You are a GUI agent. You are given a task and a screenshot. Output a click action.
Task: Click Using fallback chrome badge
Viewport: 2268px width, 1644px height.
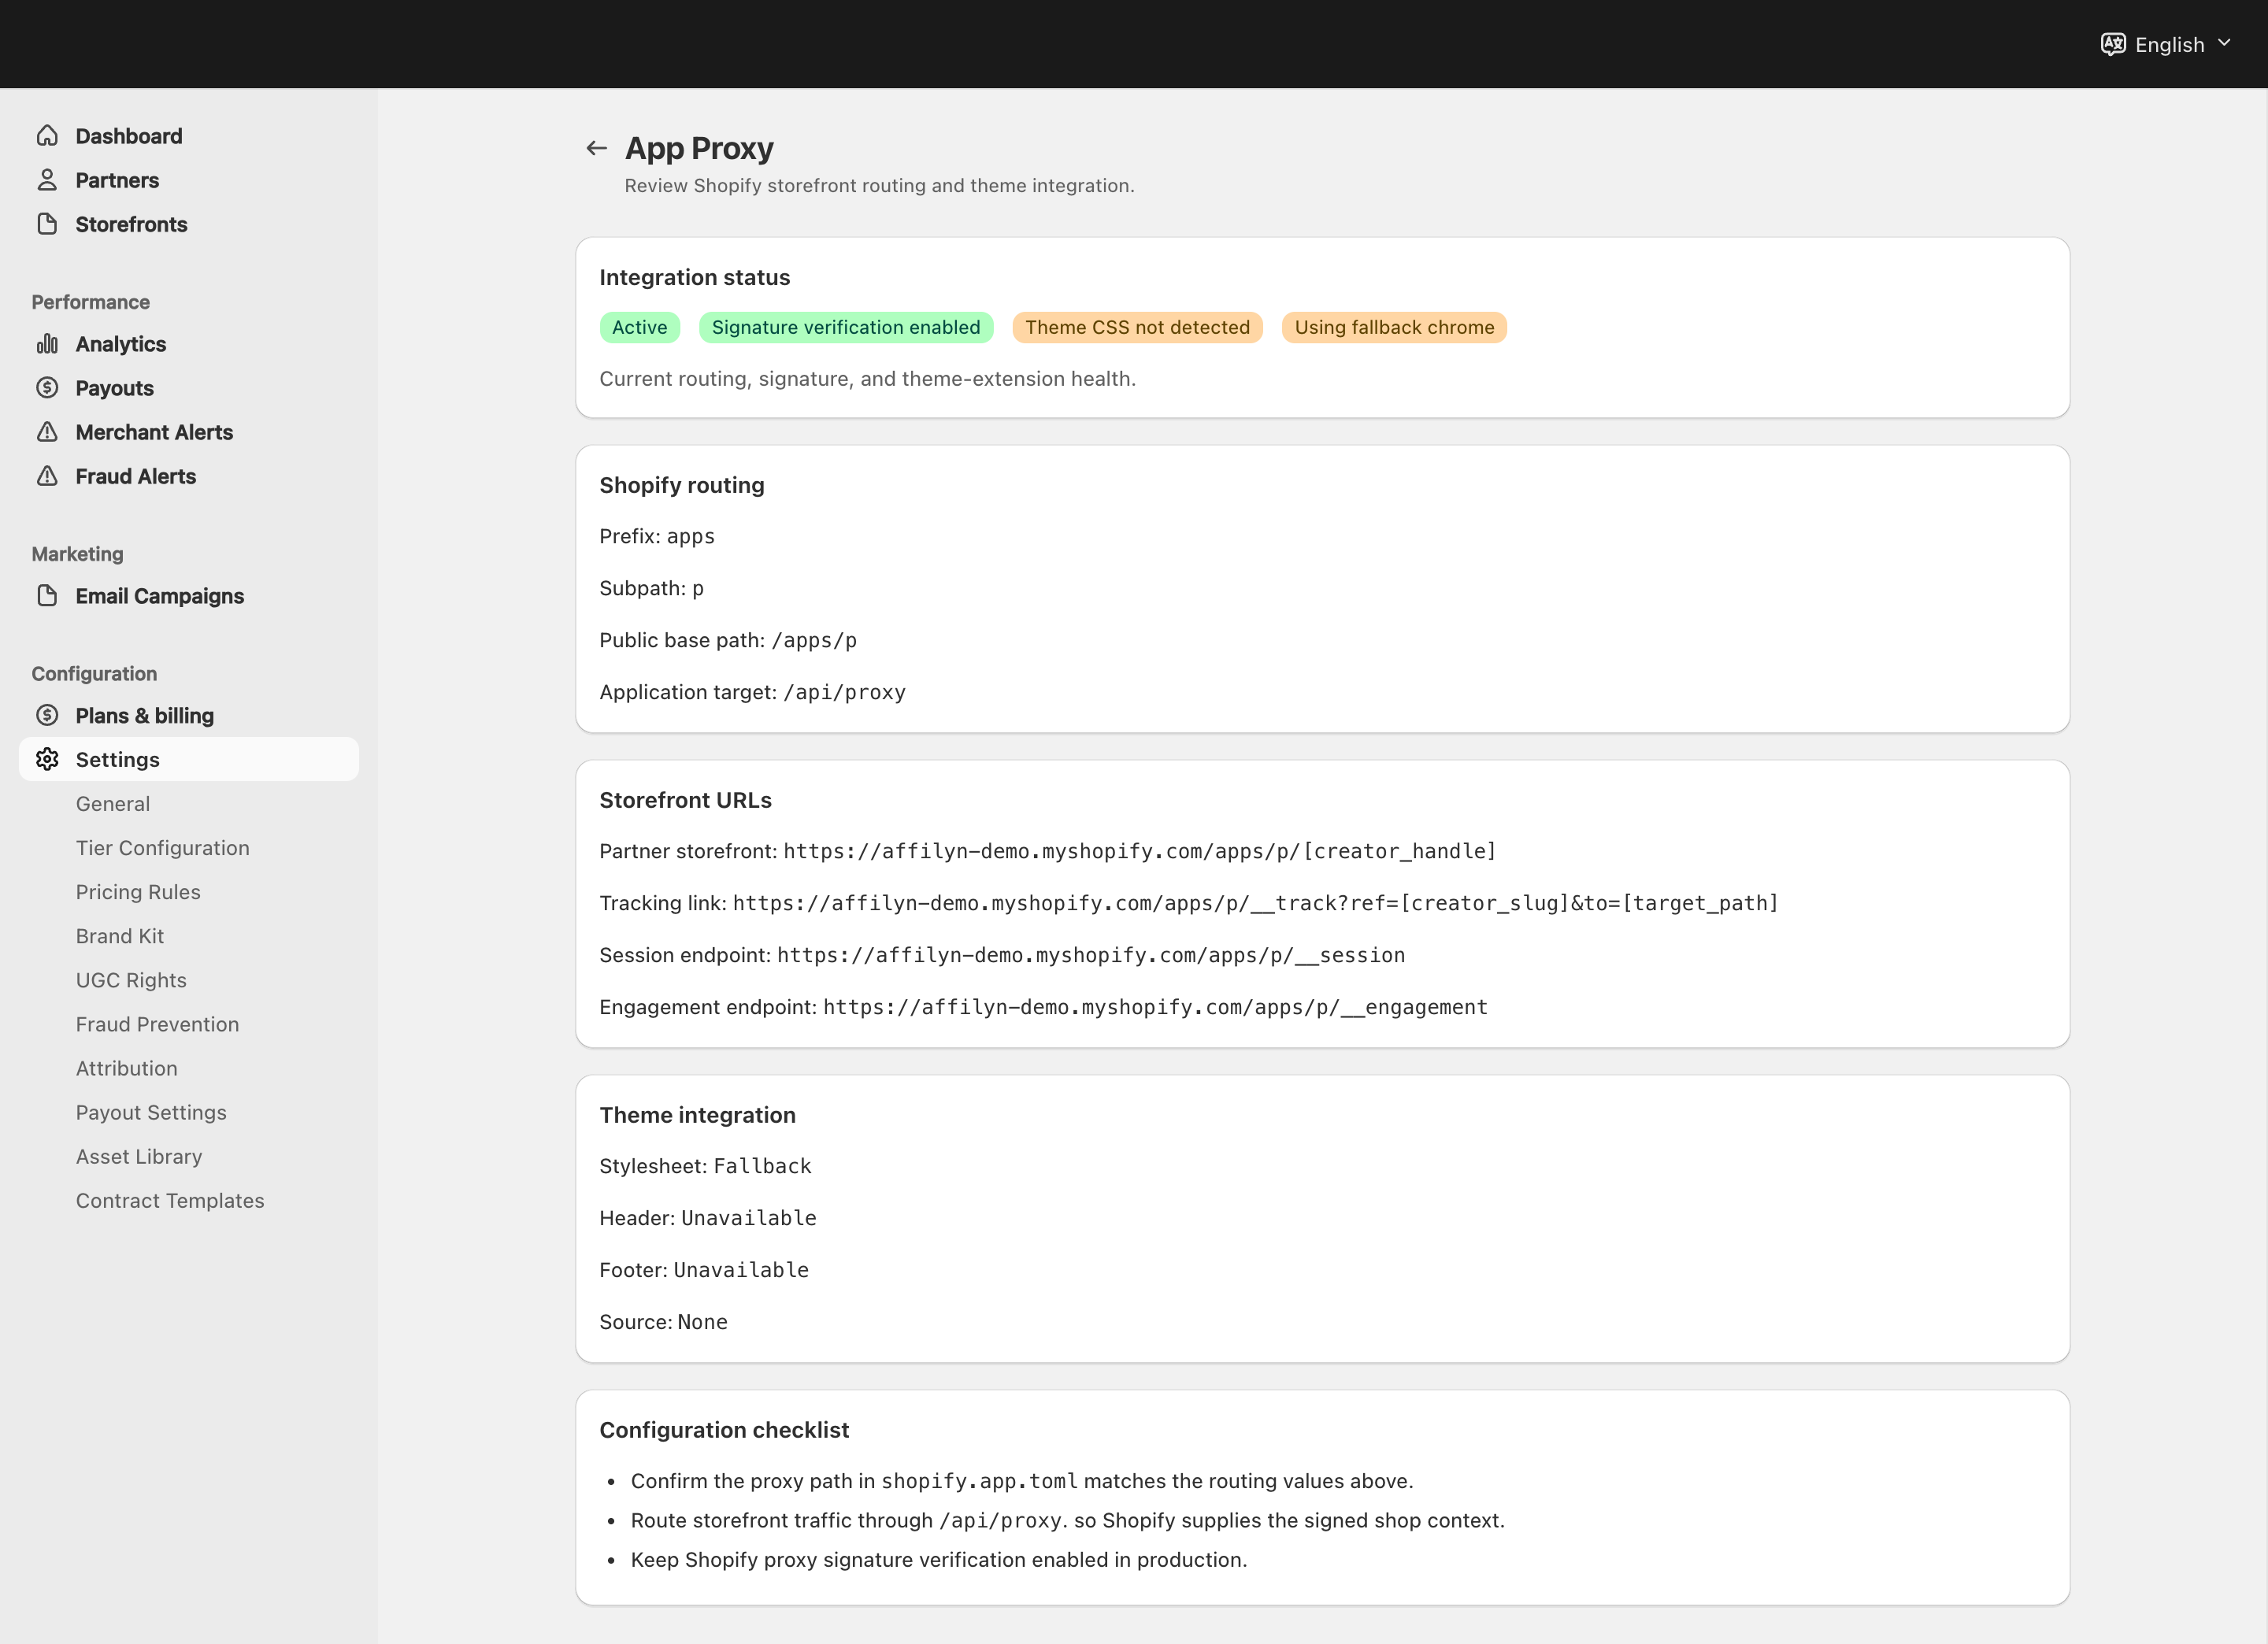(x=1394, y=327)
